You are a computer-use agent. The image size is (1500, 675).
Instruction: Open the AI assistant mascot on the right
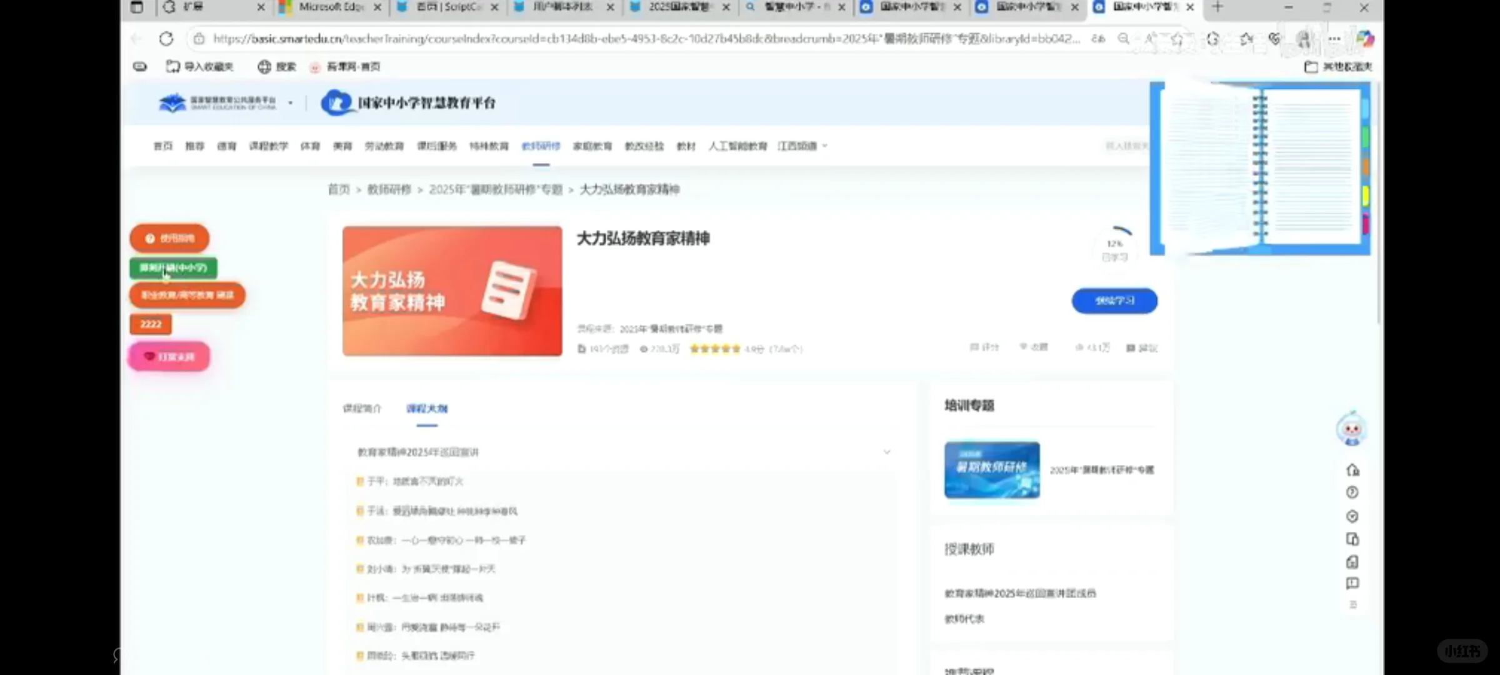(x=1352, y=429)
